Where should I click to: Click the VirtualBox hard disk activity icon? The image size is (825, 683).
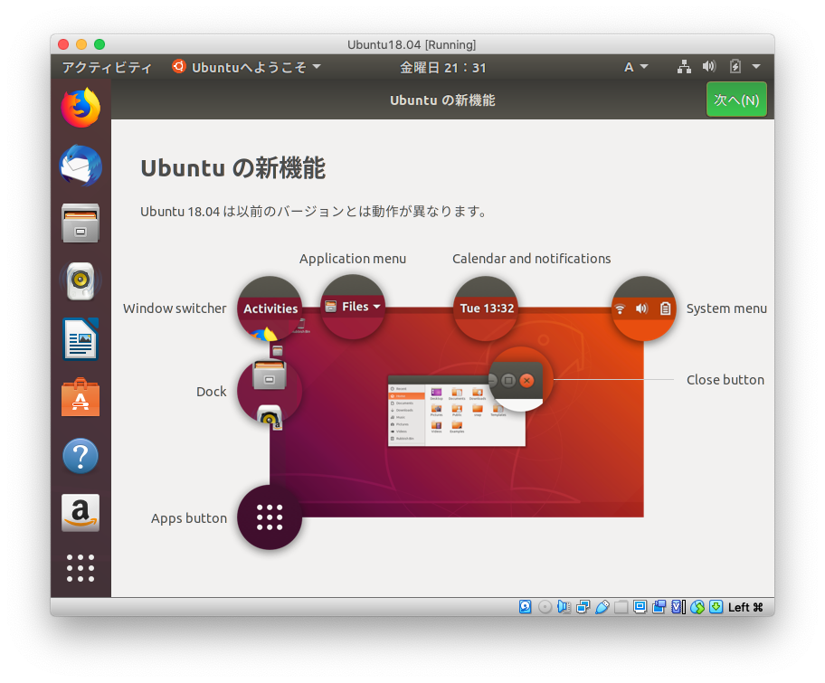coord(525,607)
